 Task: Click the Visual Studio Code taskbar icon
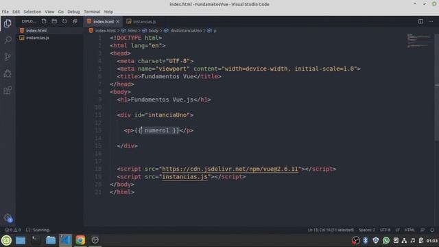pos(66,240)
